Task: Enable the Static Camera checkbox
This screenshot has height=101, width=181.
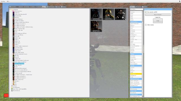Action: (146, 25)
